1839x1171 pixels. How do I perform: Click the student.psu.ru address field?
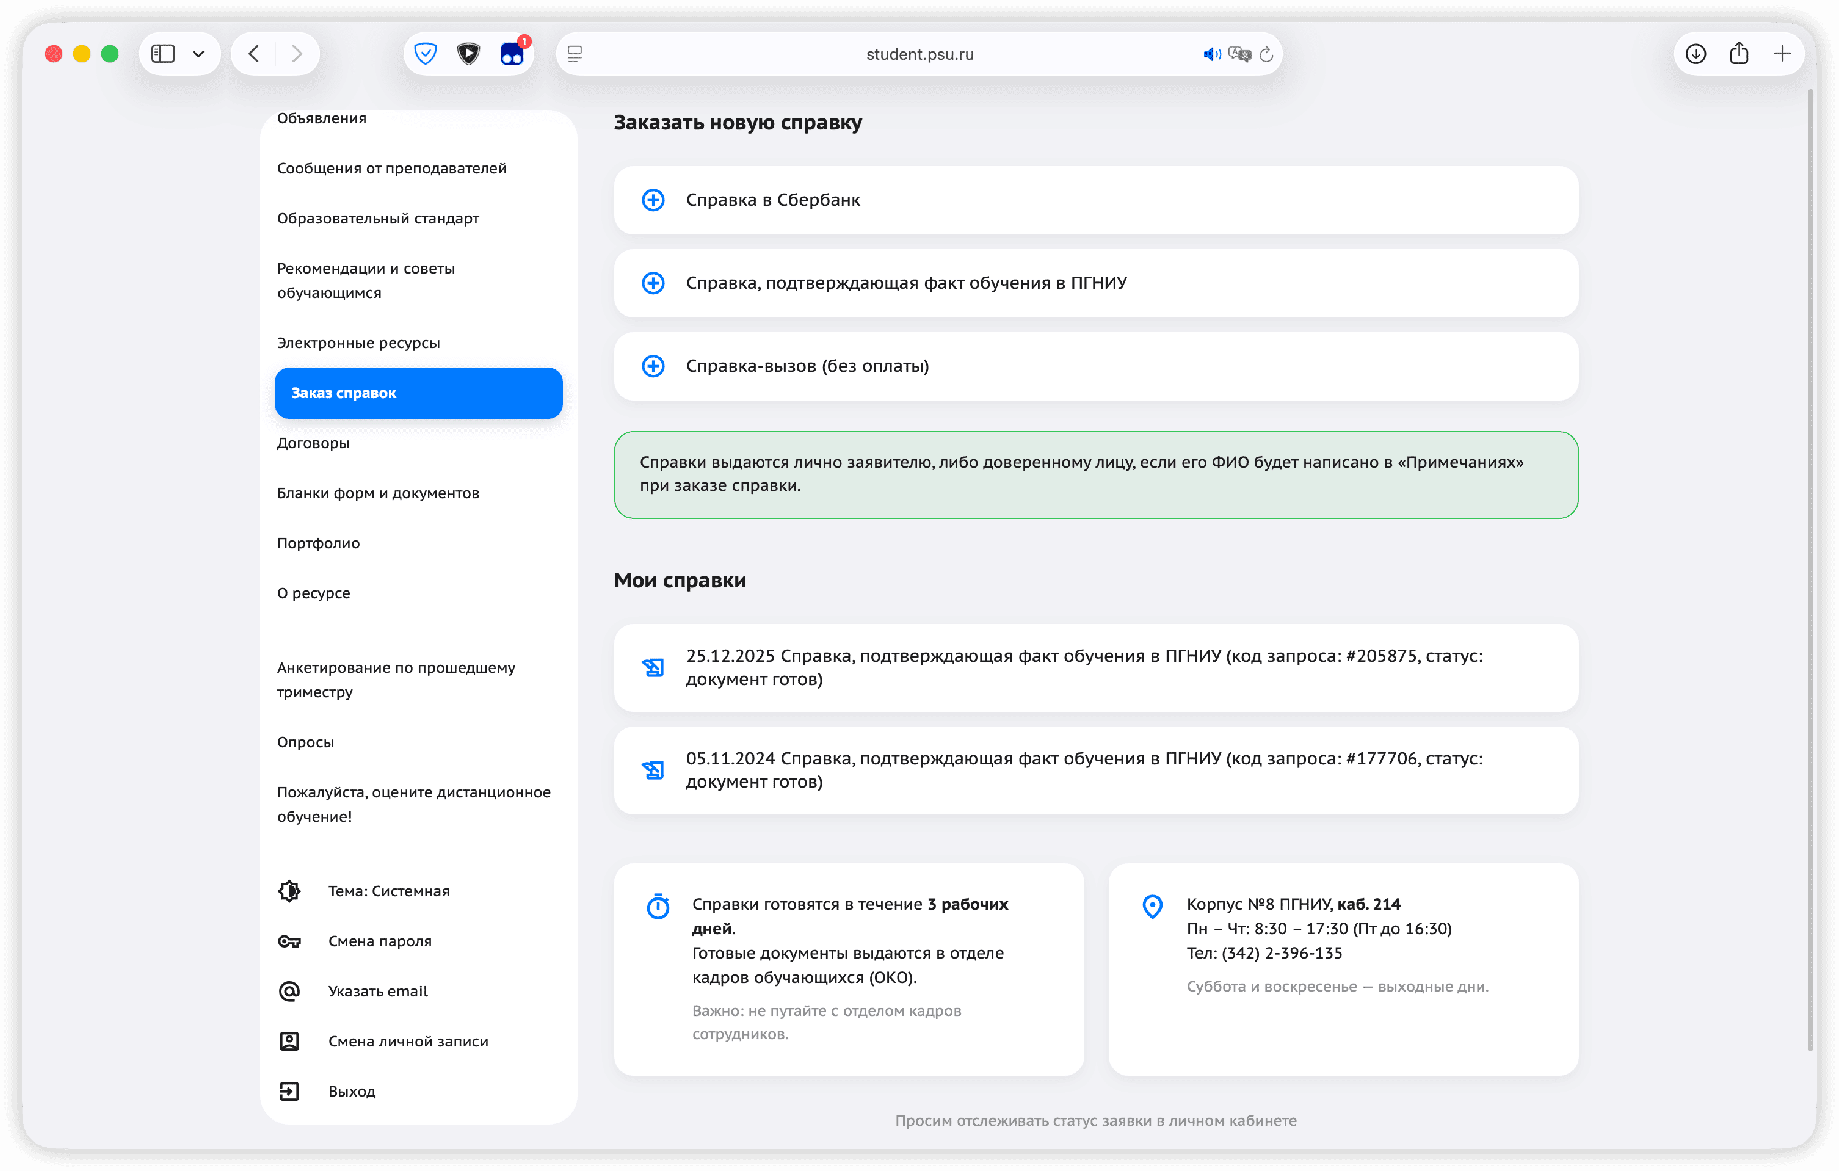(x=919, y=54)
